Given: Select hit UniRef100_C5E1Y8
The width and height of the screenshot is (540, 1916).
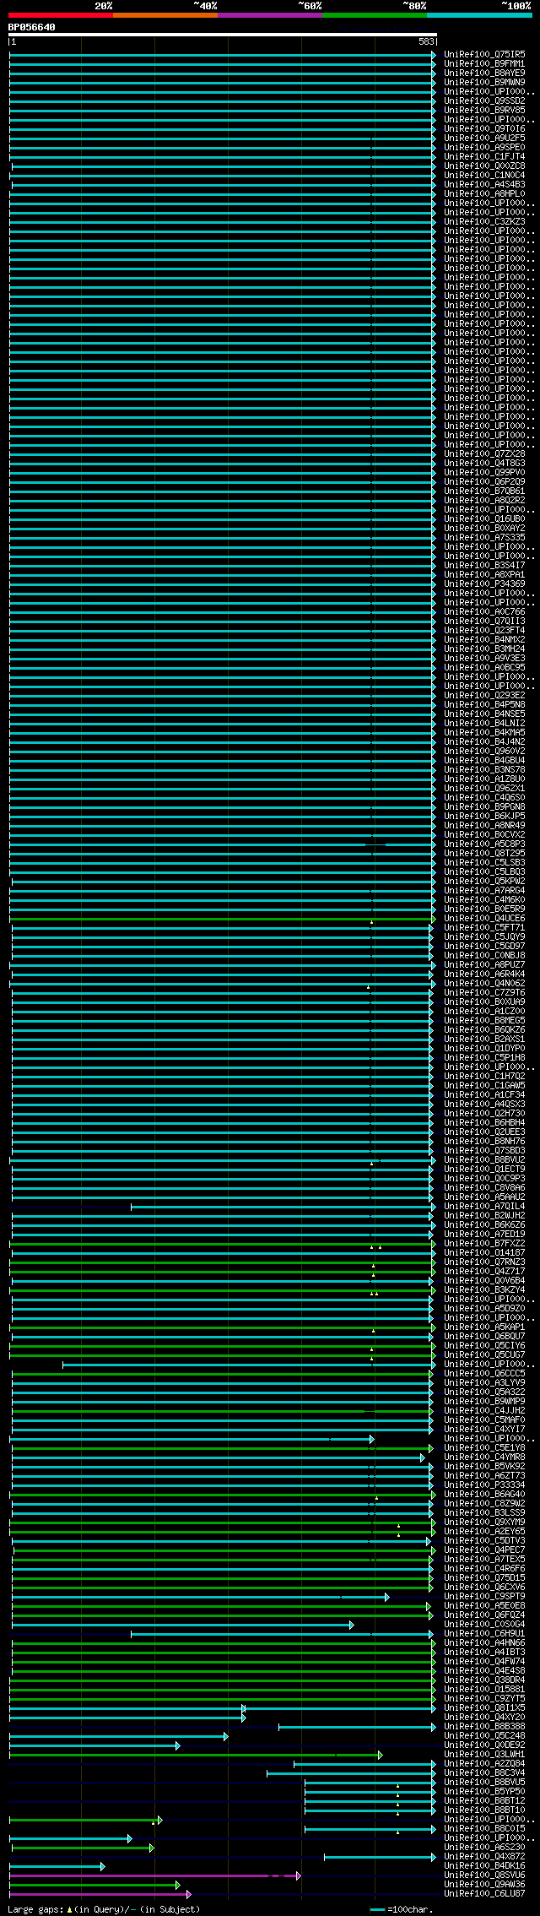Looking at the screenshot, I should tap(484, 1447).
